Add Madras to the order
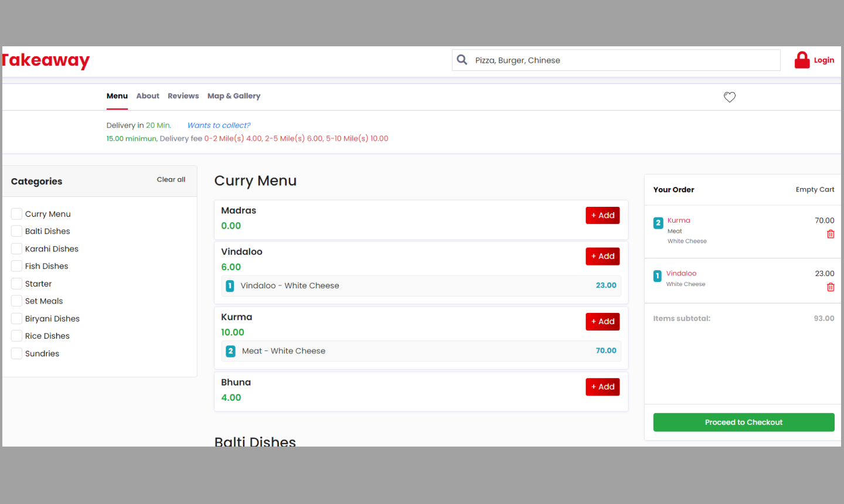Image resolution: width=844 pixels, height=504 pixels. [x=602, y=216]
